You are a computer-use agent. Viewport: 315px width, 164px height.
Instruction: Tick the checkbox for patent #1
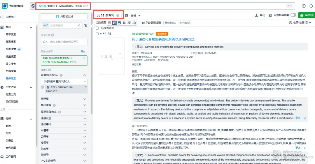[97, 34]
